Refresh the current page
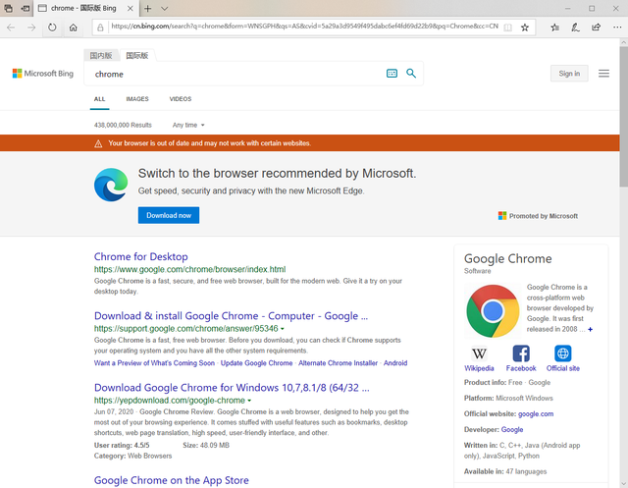628x488 pixels. [x=52, y=27]
